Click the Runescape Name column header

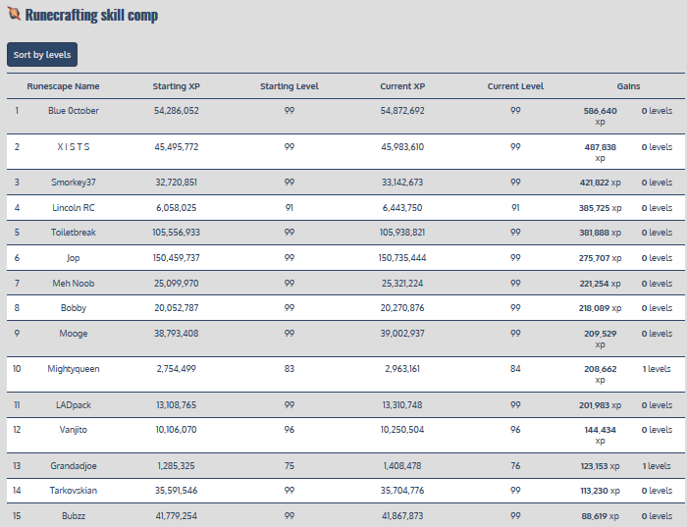pos(63,86)
